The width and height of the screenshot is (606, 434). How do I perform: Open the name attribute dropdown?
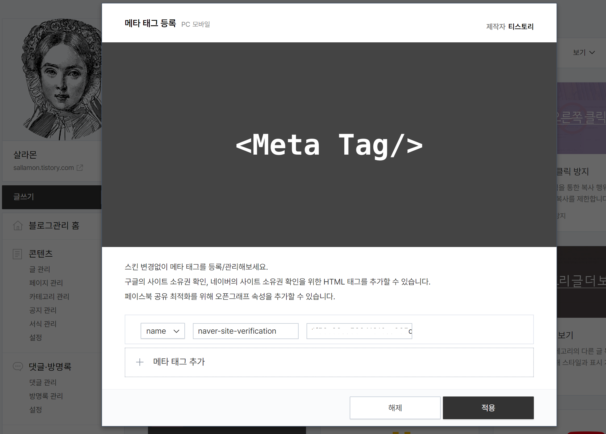coord(163,331)
